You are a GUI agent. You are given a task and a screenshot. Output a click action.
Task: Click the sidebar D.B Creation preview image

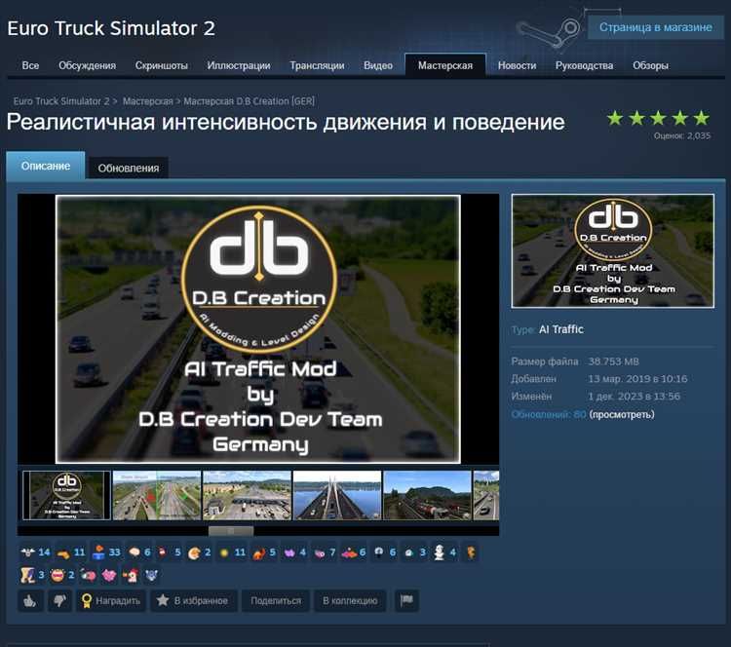tap(613, 250)
